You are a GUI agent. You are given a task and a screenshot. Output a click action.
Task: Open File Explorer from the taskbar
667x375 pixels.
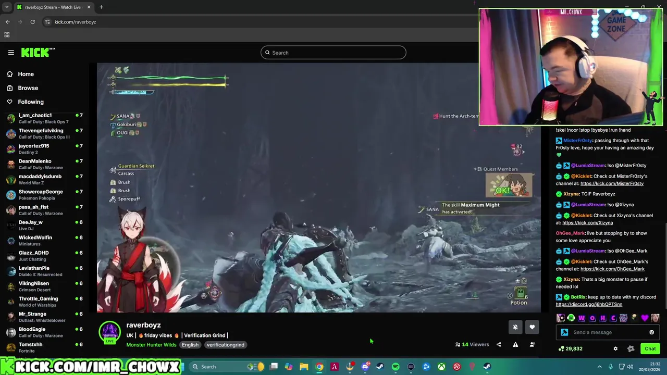pos(304,367)
